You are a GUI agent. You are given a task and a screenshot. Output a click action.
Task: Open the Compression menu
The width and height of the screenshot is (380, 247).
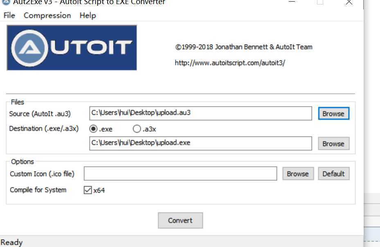pyautogui.click(x=47, y=16)
